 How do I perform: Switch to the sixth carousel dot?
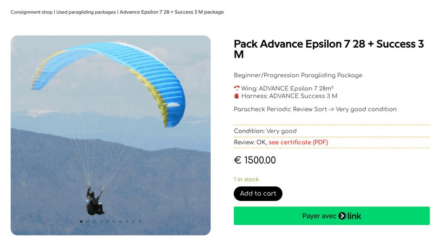click(114, 221)
